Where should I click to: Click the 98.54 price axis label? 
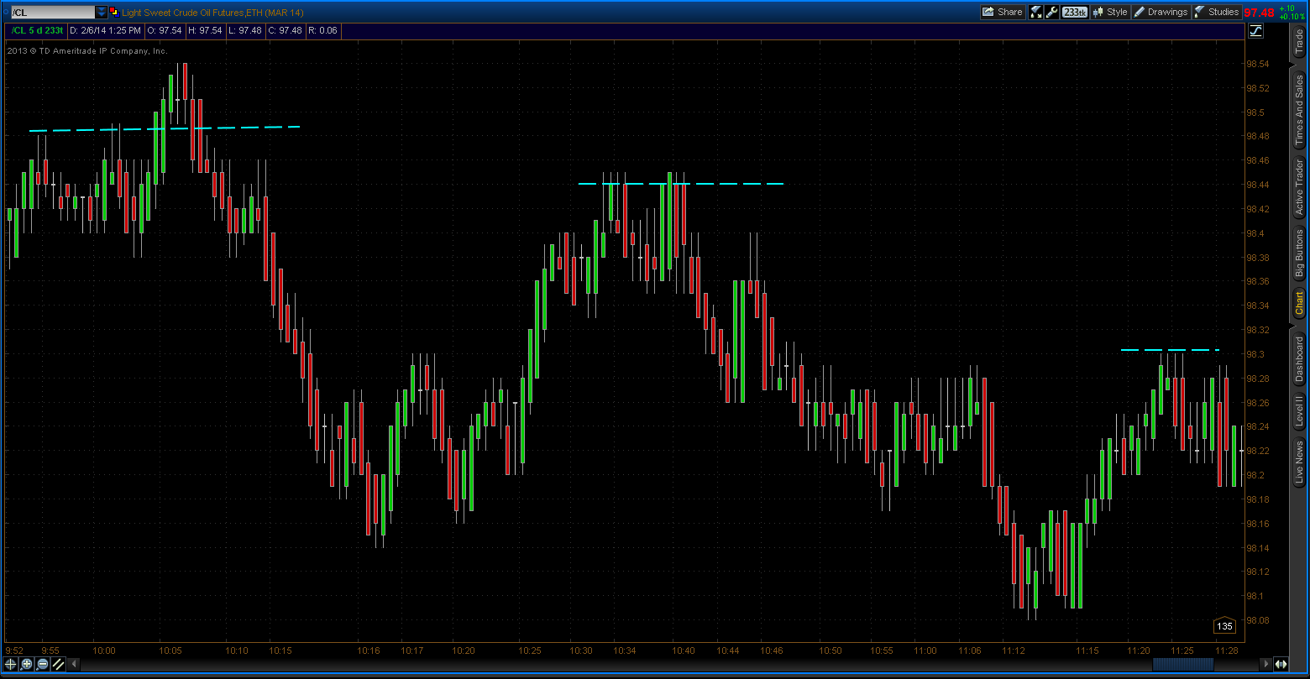click(x=1256, y=64)
